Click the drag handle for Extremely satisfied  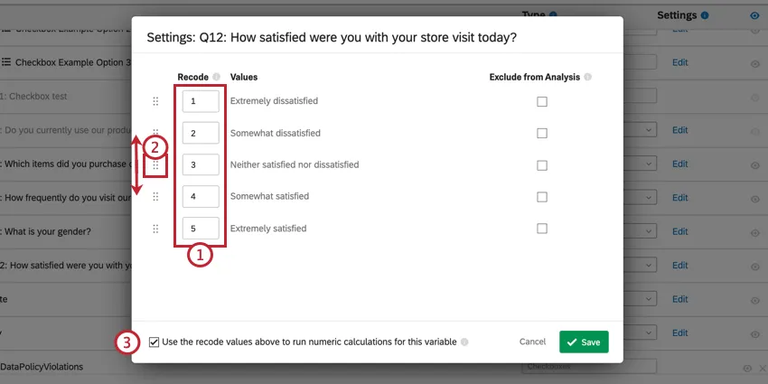coord(155,229)
